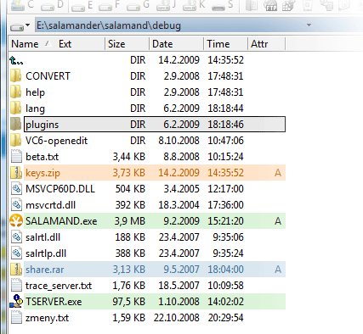Select the CONVERT folder icon
363x334 pixels.
[x=16, y=76]
